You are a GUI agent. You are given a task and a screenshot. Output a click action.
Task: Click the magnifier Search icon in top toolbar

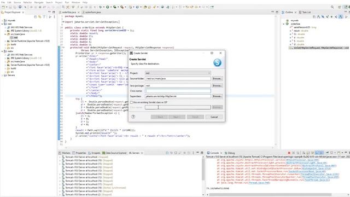(332, 7)
